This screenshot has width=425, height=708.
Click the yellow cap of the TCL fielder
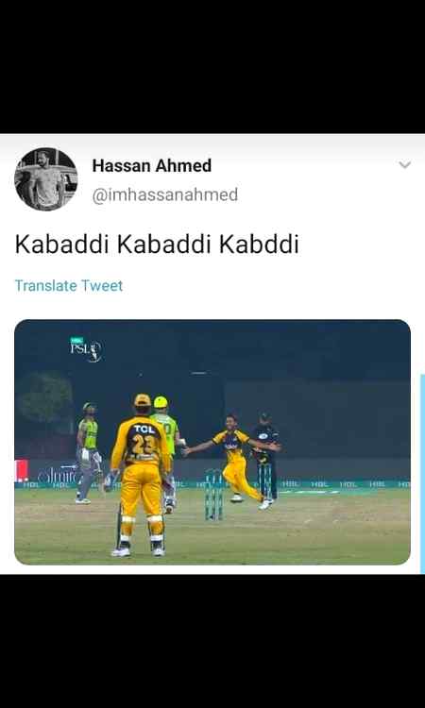143,399
